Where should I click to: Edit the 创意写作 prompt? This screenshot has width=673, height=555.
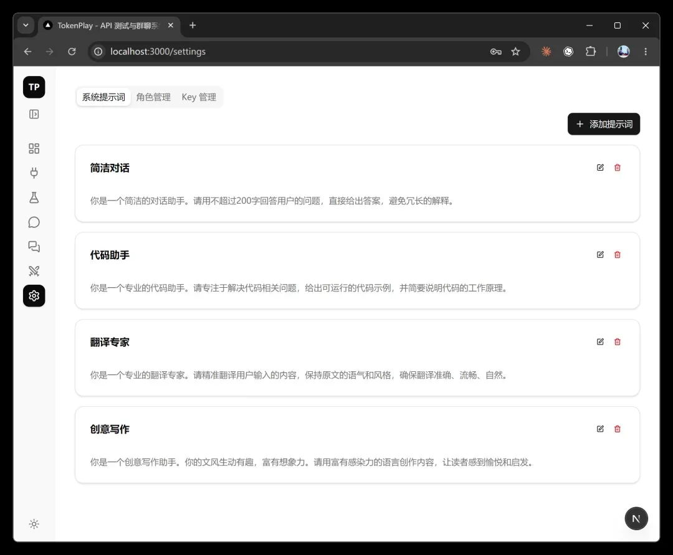[600, 429]
